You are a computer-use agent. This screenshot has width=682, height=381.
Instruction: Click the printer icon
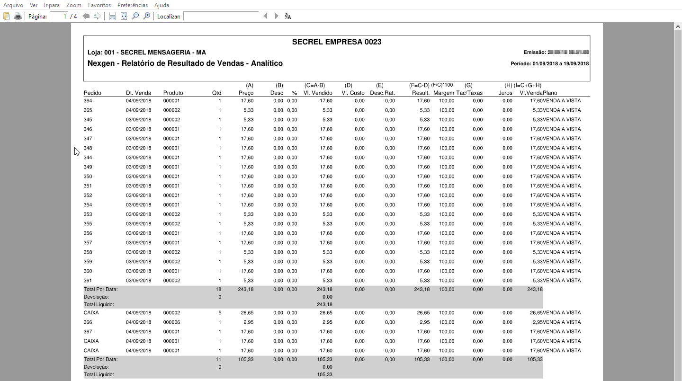[x=18, y=16]
